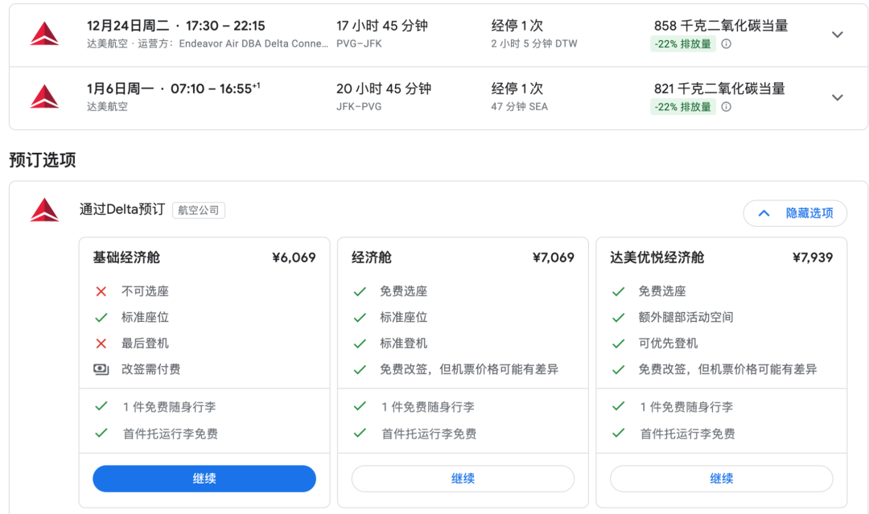Image resolution: width=869 pixels, height=514 pixels.
Task: Click the ¥6,069 price
Action: [x=294, y=257]
